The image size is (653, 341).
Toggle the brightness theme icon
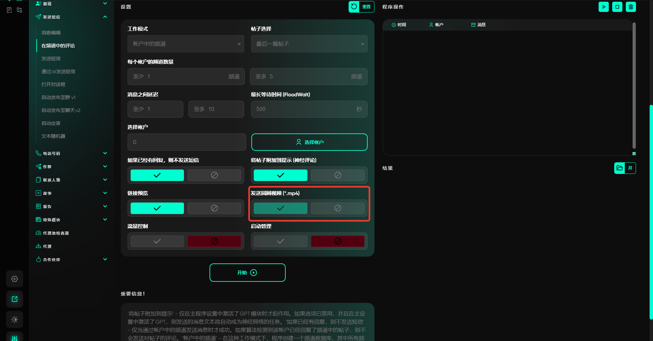click(15, 320)
